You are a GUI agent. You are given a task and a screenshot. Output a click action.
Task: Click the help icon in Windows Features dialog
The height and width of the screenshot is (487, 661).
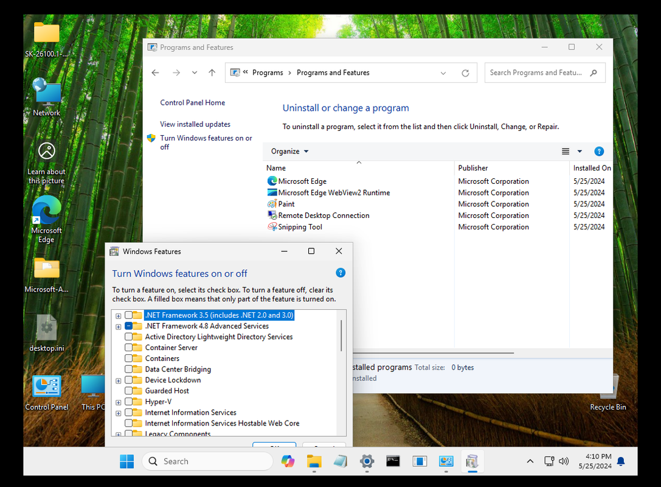[341, 273]
